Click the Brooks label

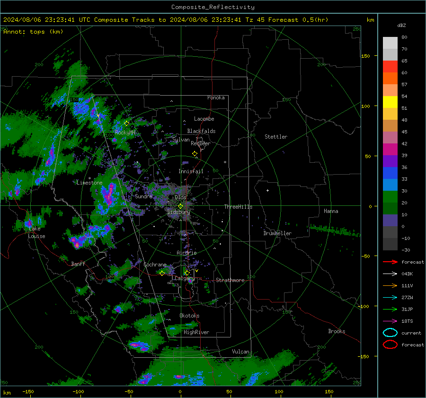tap(337, 331)
